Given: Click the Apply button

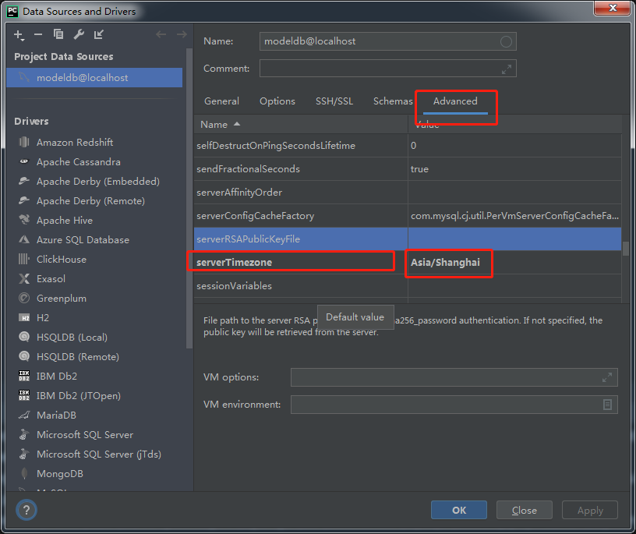Looking at the screenshot, I should tap(589, 510).
